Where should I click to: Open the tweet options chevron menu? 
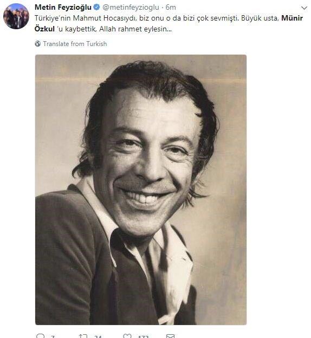pos(304,8)
